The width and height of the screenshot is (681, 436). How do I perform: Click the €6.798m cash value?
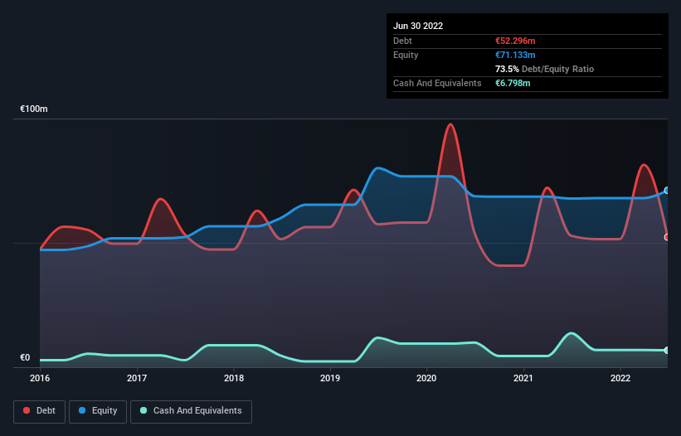[513, 83]
